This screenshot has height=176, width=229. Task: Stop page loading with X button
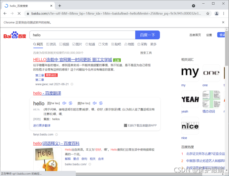point(19,14)
